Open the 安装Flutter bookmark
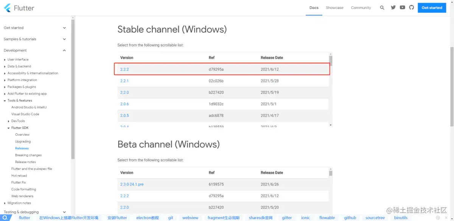Screen dimensions: 454x221 tap(117, 218)
